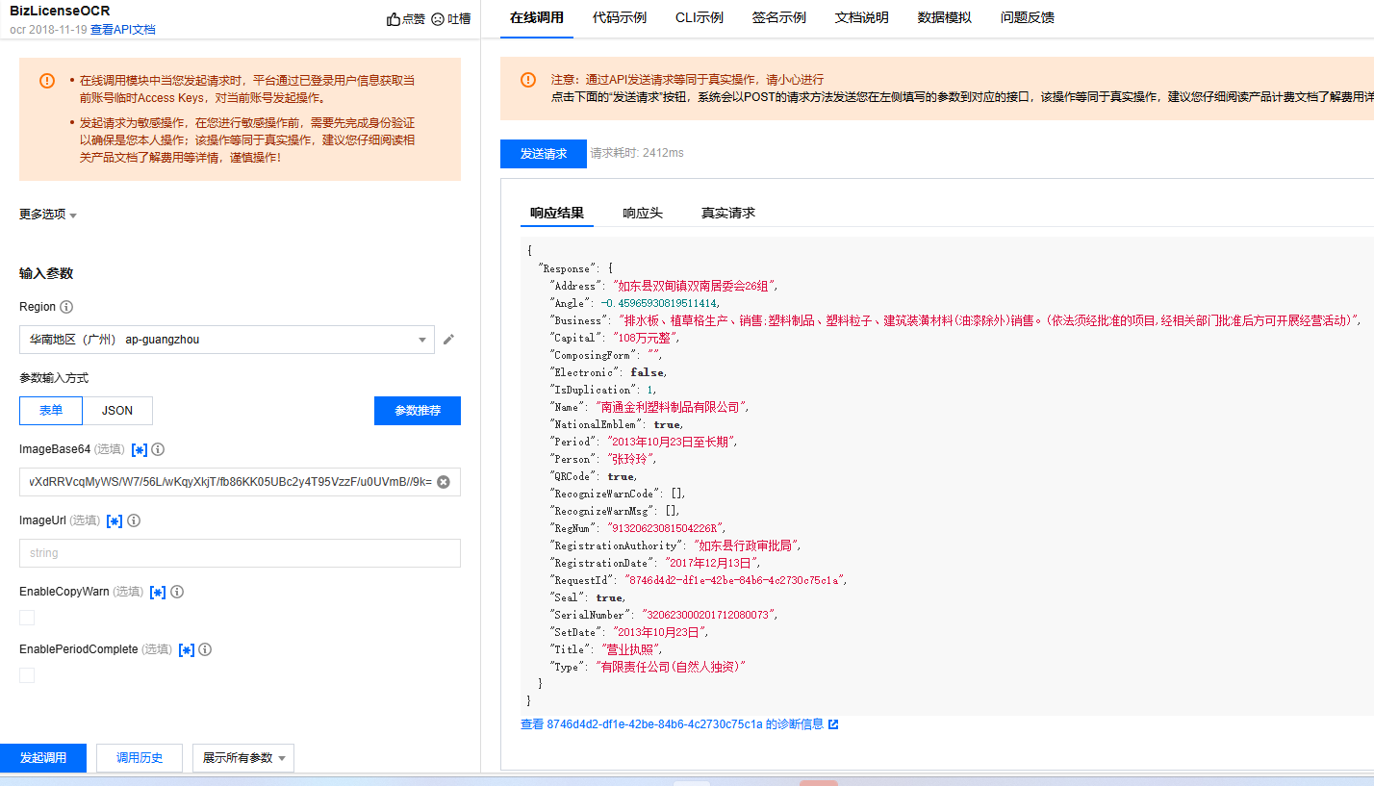Click the Region info circle icon
The image size is (1374, 786).
pyautogui.click(x=66, y=307)
